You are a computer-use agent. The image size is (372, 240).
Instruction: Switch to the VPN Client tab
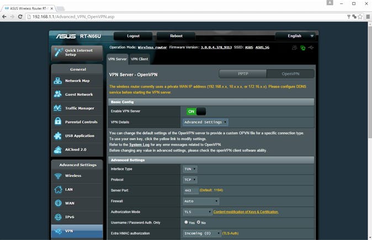(x=140, y=59)
